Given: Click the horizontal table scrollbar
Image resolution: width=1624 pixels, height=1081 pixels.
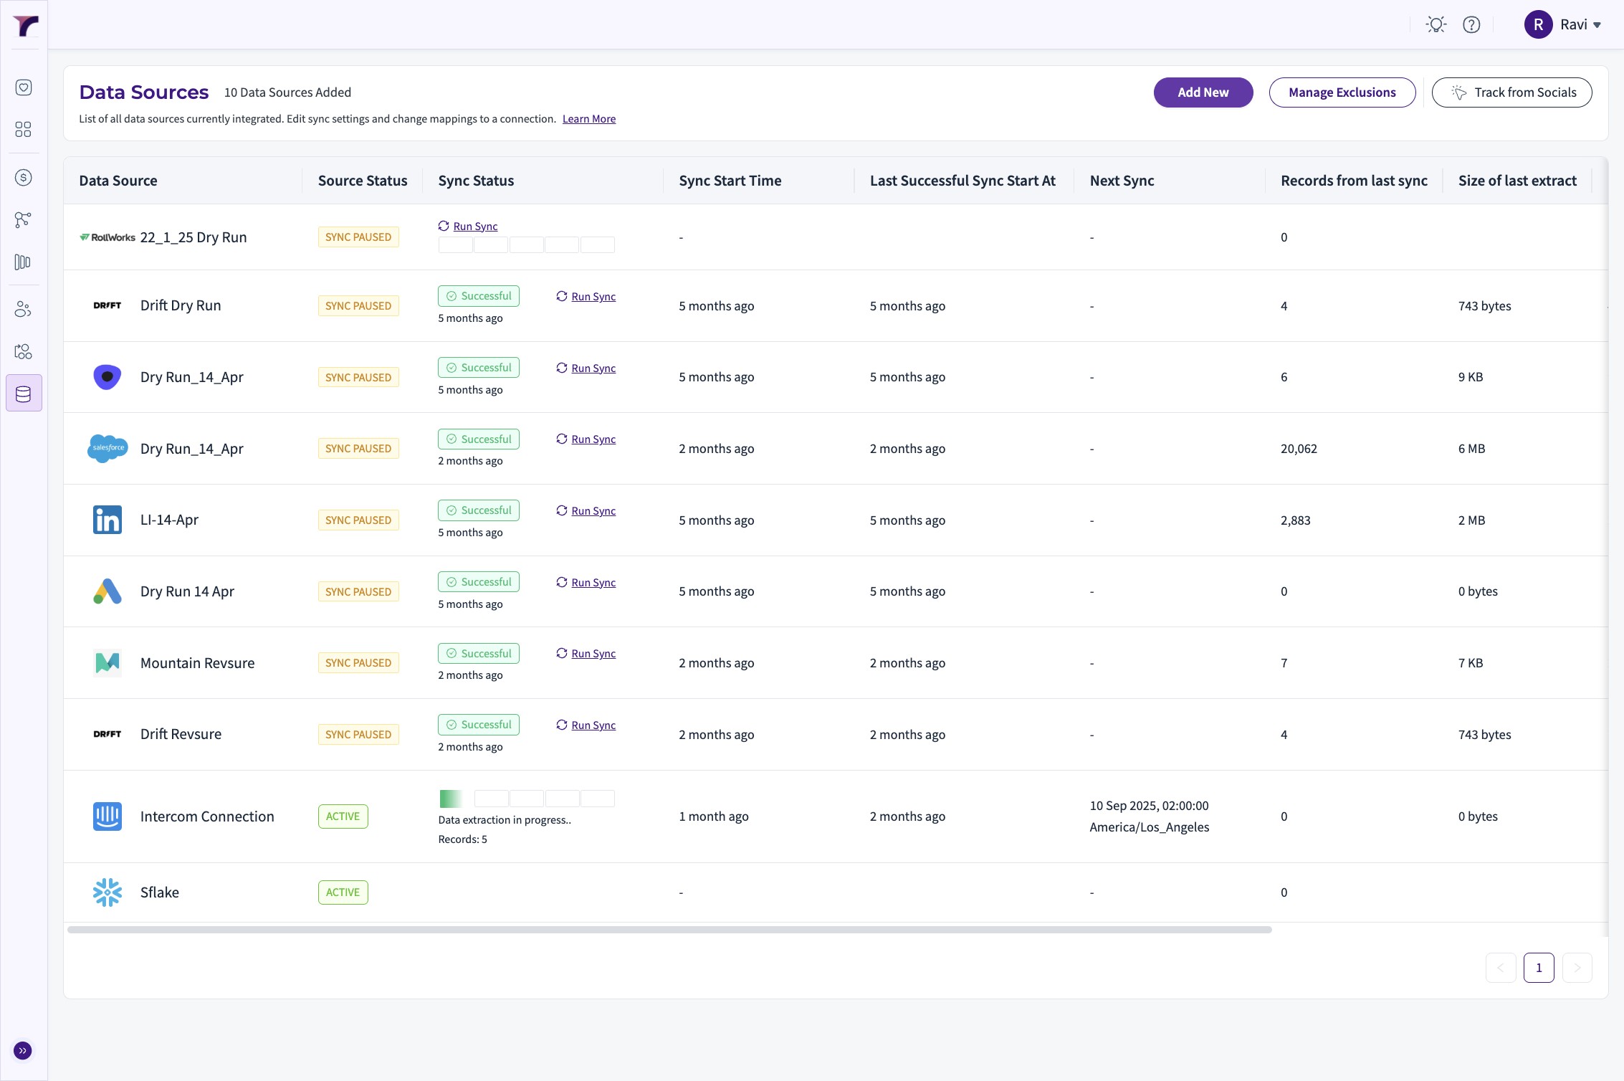Looking at the screenshot, I should click(669, 930).
